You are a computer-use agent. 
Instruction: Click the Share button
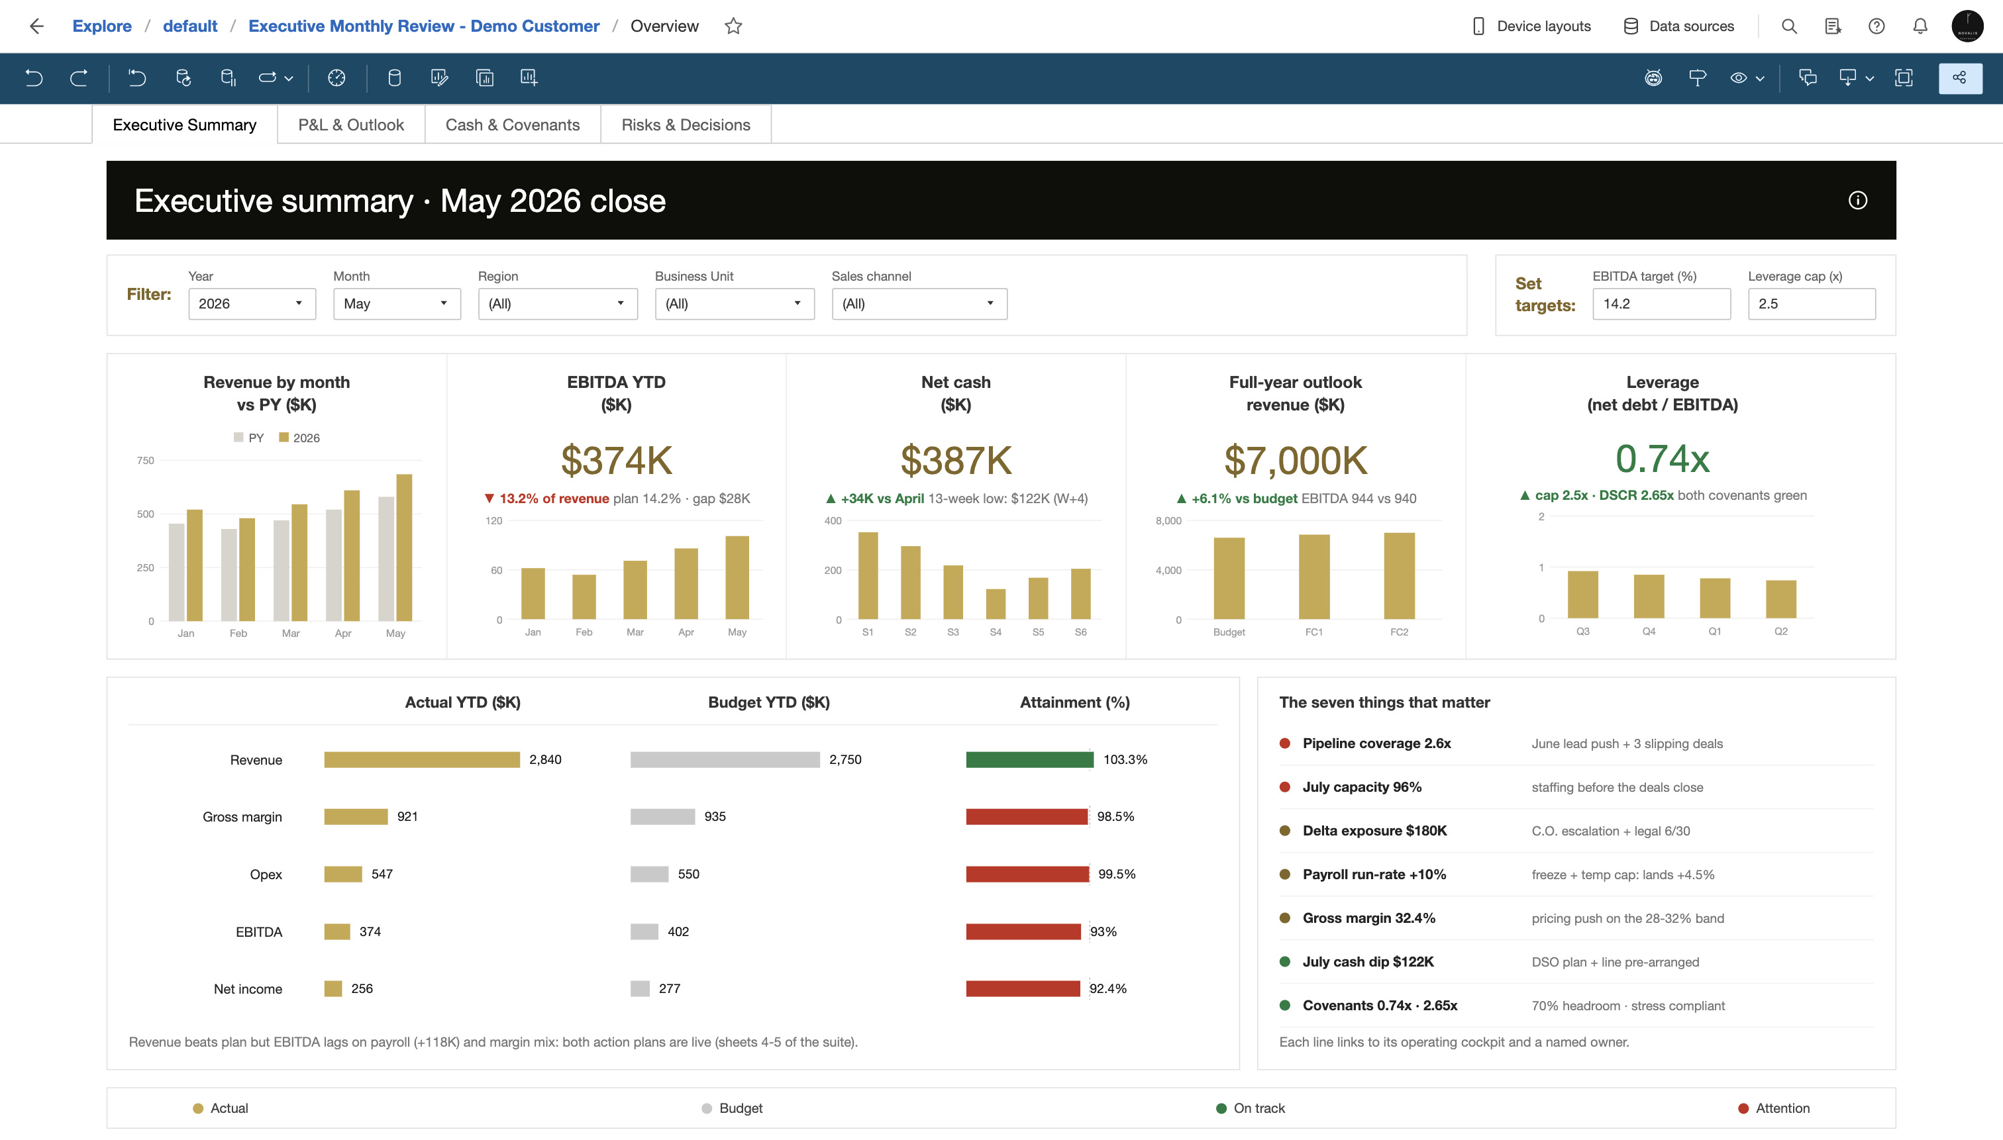click(1960, 77)
